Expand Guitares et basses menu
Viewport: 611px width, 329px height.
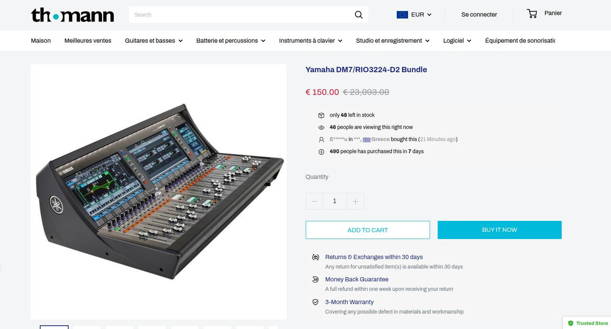pos(154,41)
